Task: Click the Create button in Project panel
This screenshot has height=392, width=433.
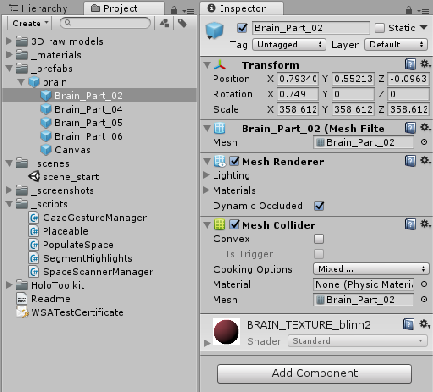Action: [30, 23]
